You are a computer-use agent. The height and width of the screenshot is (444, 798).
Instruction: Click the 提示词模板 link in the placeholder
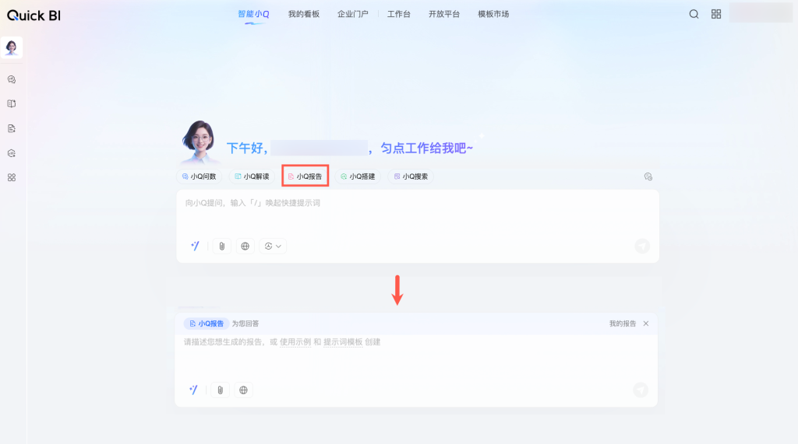point(343,342)
